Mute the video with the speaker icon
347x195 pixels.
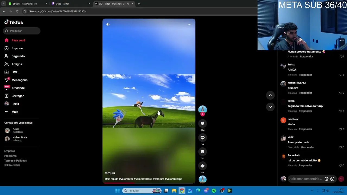[x=108, y=24]
